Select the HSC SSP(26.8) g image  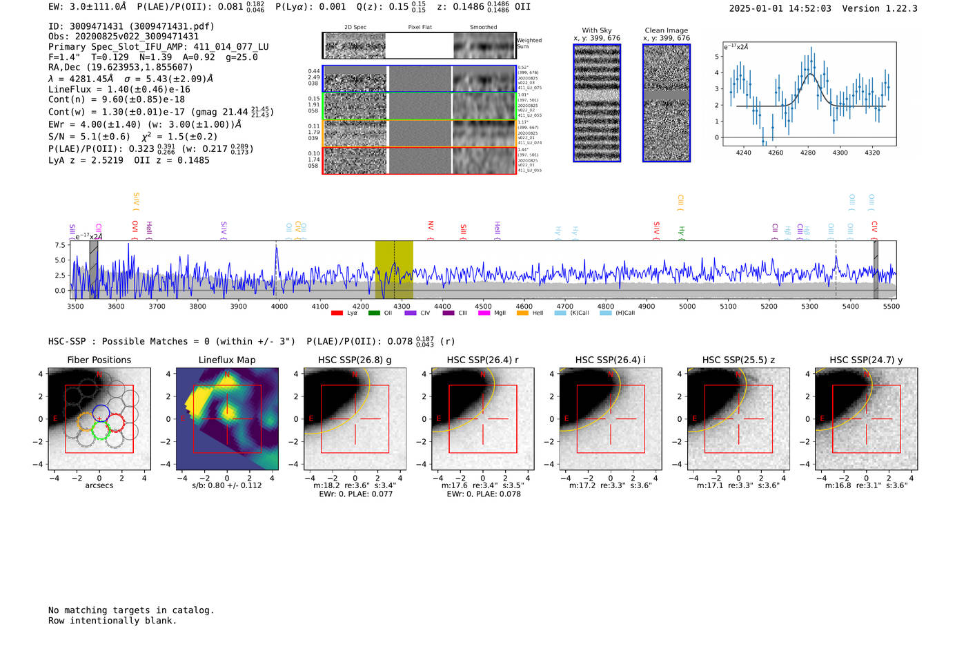tap(355, 419)
